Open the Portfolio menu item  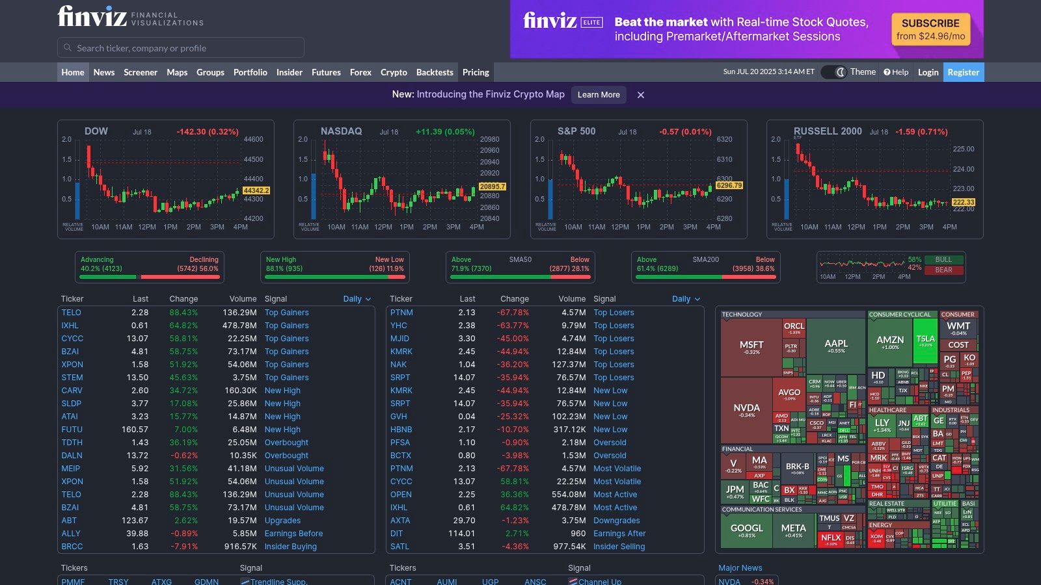[250, 72]
